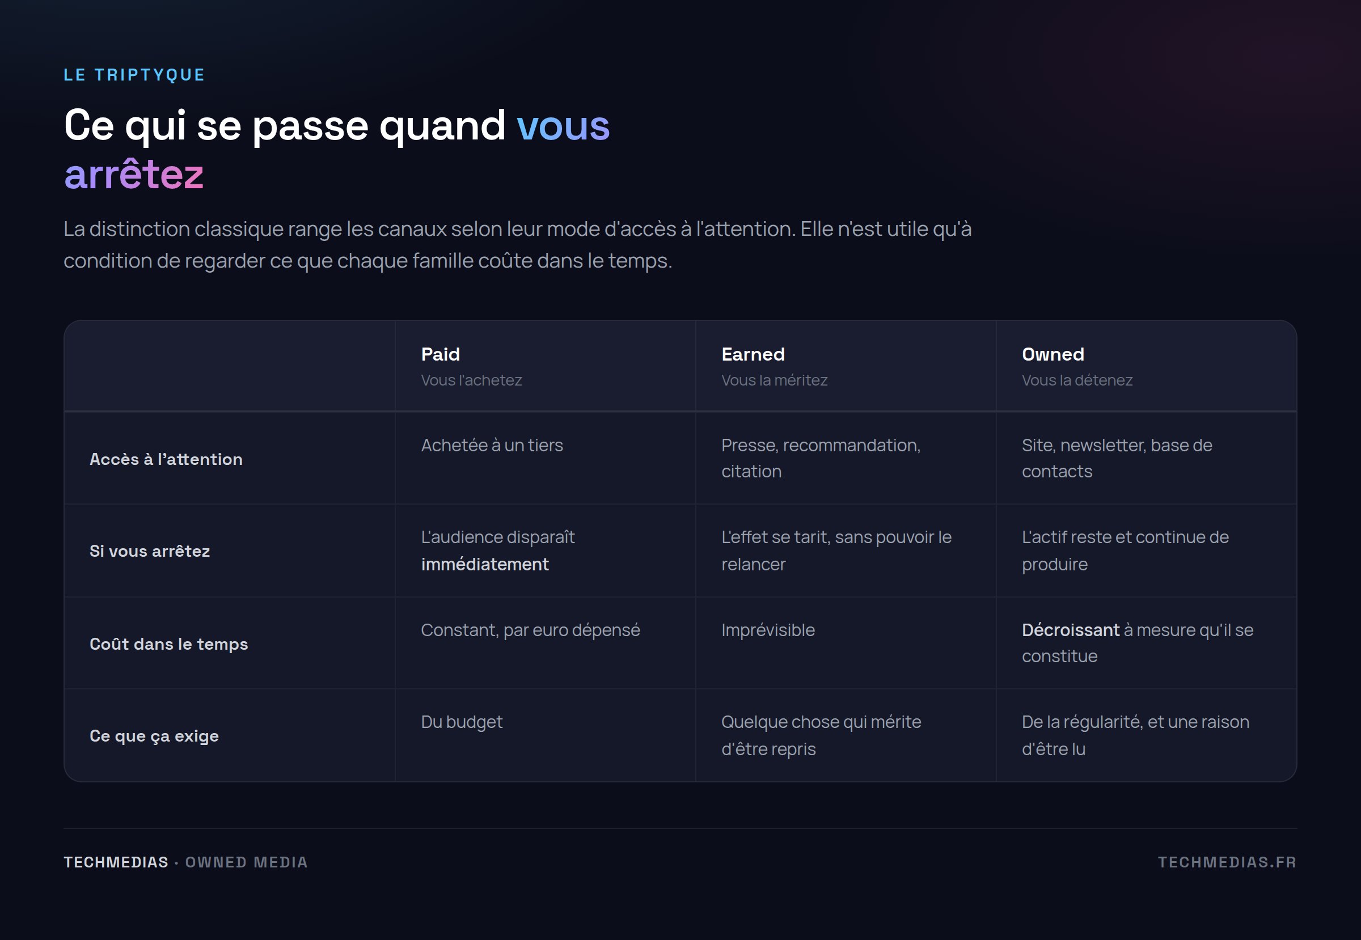Click the "LE TRIPTYQUE" eyebrow label
Viewport: 1361px width, 940px height.
point(134,75)
